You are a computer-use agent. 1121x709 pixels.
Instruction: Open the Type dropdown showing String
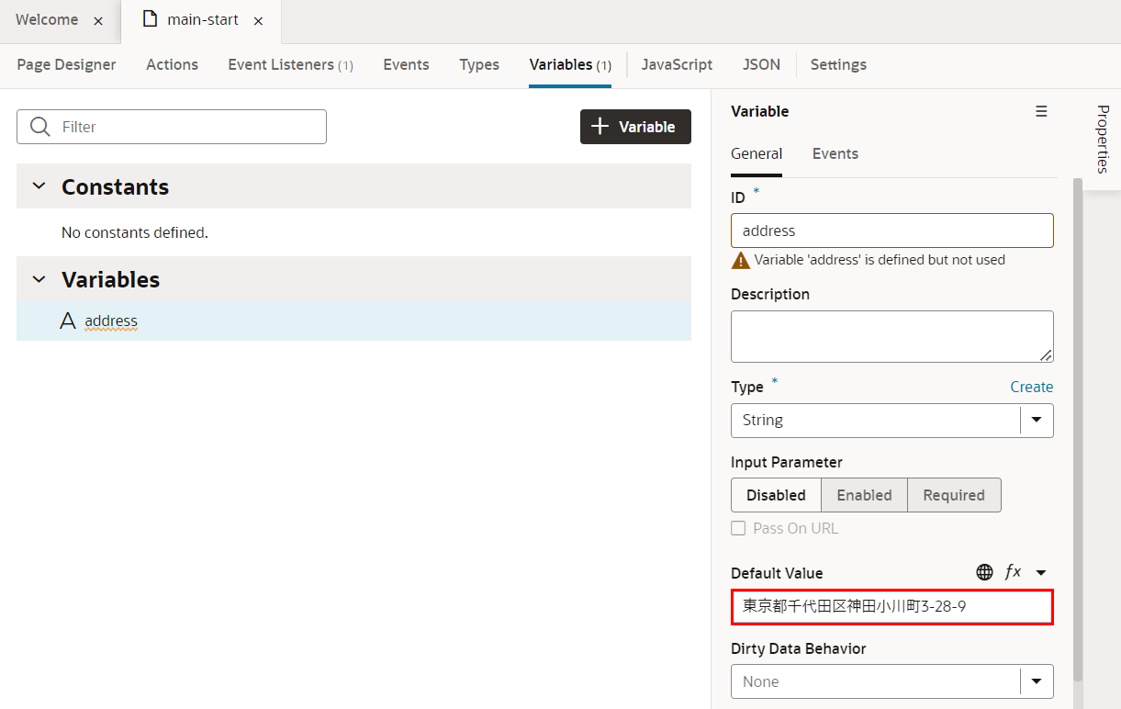pos(1037,421)
